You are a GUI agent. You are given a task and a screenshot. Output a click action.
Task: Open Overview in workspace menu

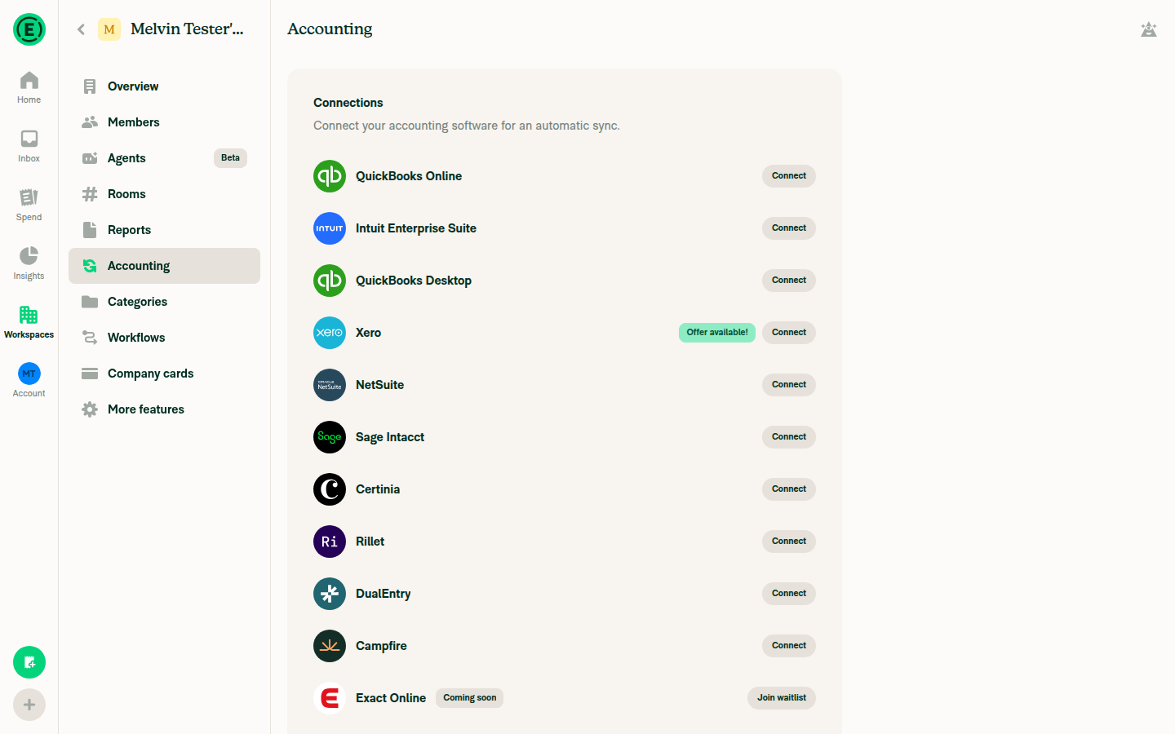(x=164, y=86)
